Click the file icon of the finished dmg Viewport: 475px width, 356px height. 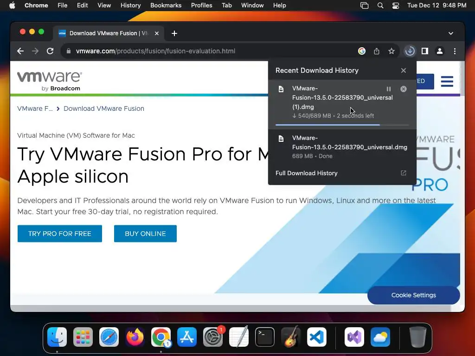pyautogui.click(x=281, y=139)
